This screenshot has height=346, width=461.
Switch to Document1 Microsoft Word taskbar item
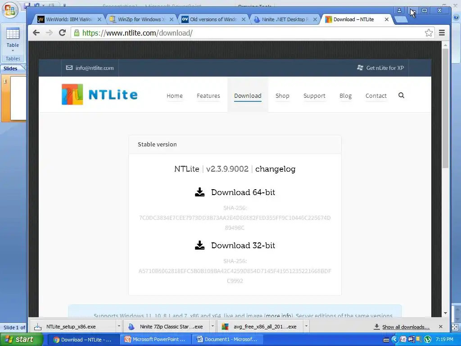click(x=227, y=340)
